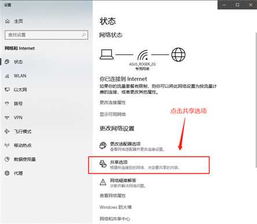Click the 更改适配器选项 globe icon
This screenshot has width=257, height=224.
103,145
